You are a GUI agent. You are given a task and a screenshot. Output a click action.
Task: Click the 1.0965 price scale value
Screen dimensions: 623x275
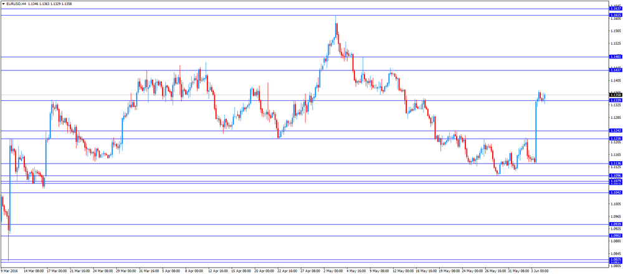point(616,217)
